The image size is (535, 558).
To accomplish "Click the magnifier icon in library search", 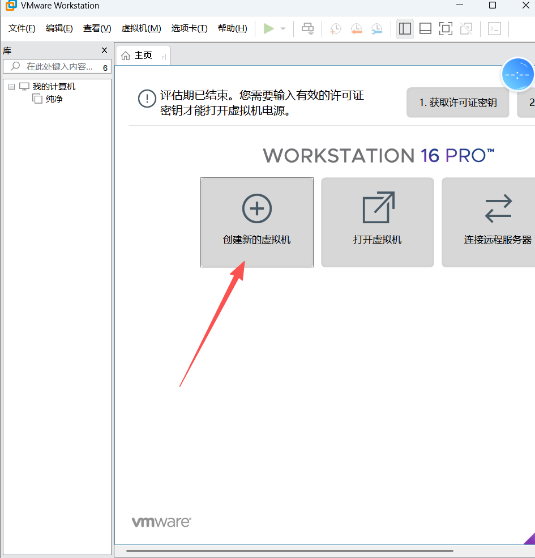I will coord(15,66).
